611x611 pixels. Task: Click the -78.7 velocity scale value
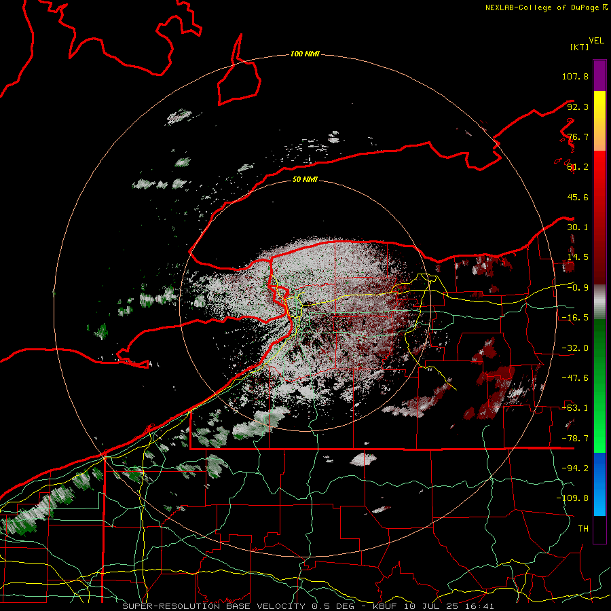click(575, 439)
